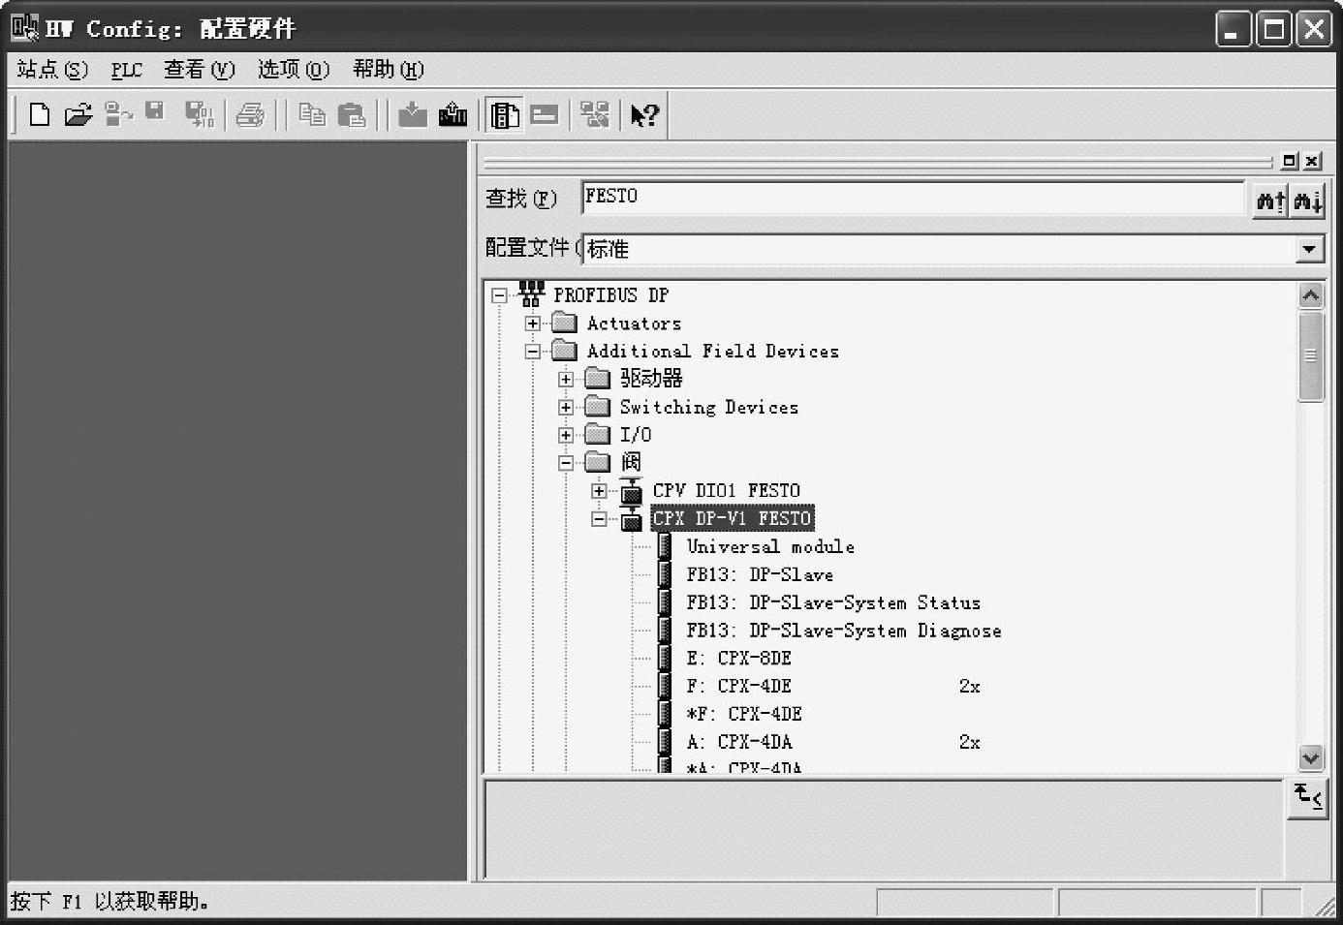Click the PROFIBUS DP network icon
The image size is (1343, 925).
point(531,294)
